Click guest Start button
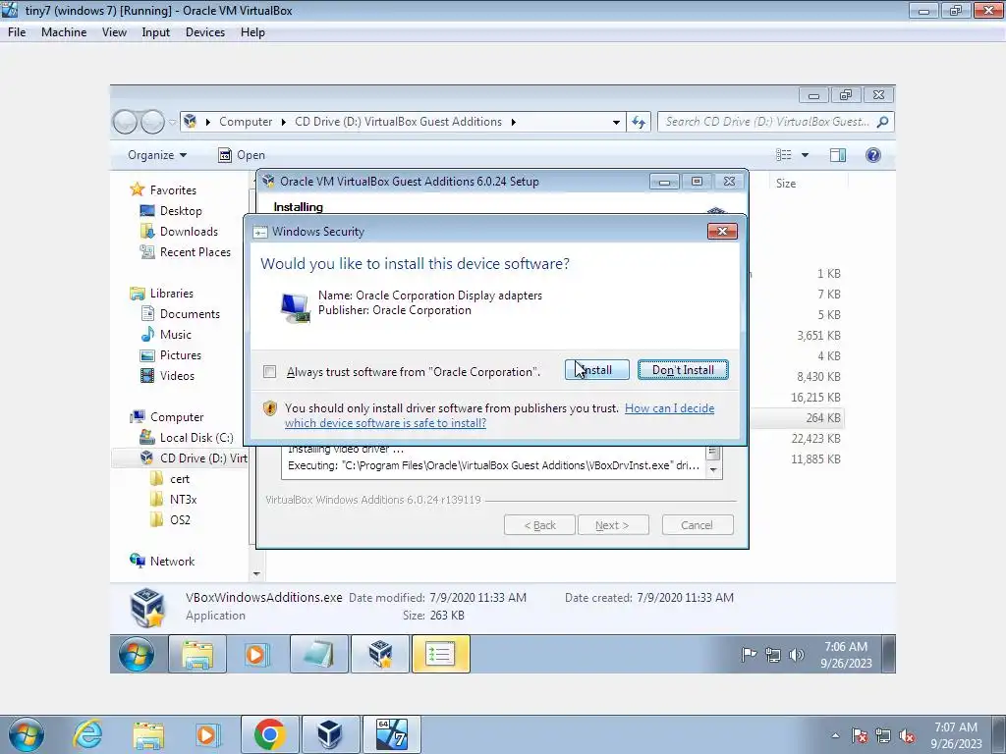Image resolution: width=1006 pixels, height=754 pixels. click(x=137, y=655)
